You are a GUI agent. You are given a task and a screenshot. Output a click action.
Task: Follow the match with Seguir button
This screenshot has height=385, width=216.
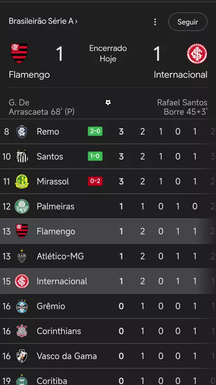pos(188,22)
